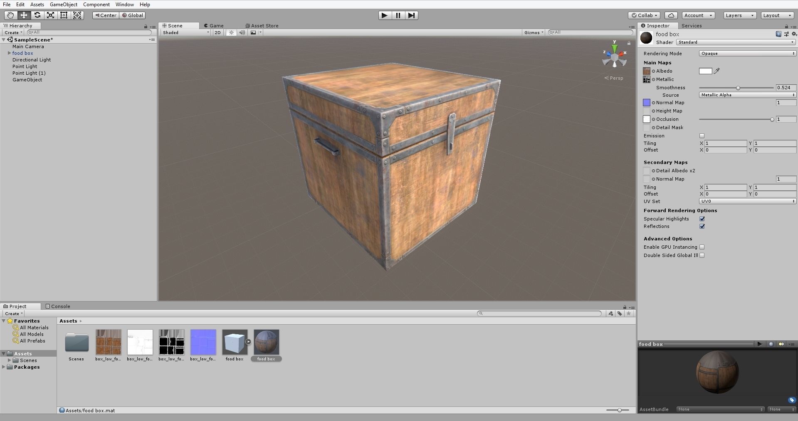Viewport: 798px width, 421px height.
Task: Open Layout dropdown
Action: (777, 15)
